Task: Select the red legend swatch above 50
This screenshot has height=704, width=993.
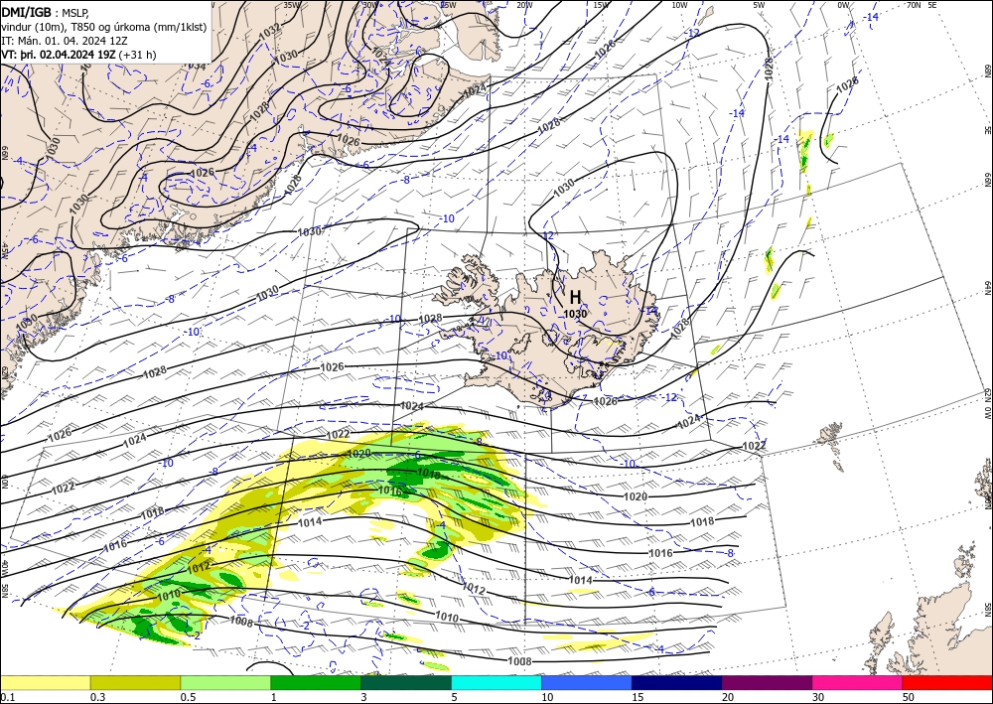Action: click(x=947, y=682)
